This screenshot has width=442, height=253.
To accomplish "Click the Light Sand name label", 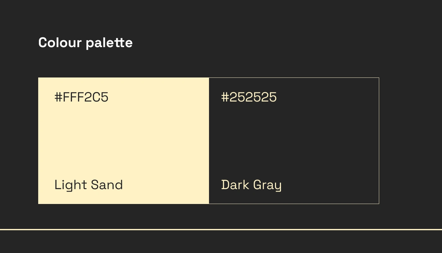I will tap(89, 185).
